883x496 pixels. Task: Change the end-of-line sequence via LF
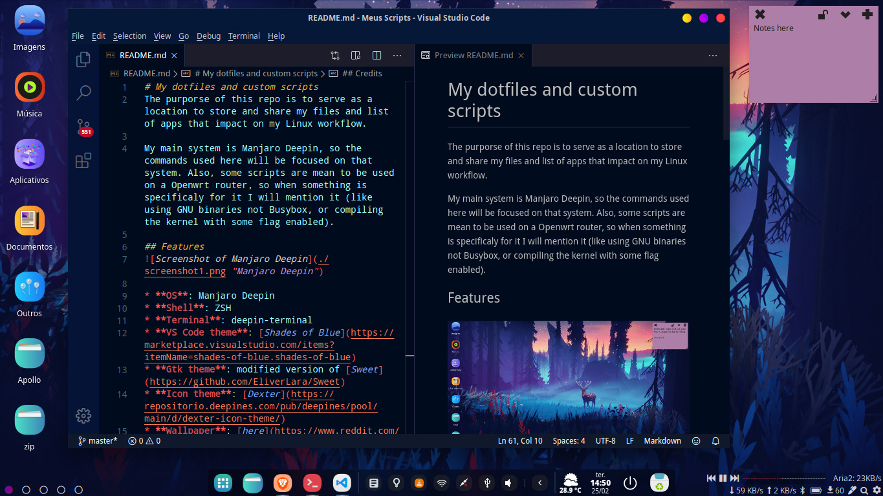(629, 441)
